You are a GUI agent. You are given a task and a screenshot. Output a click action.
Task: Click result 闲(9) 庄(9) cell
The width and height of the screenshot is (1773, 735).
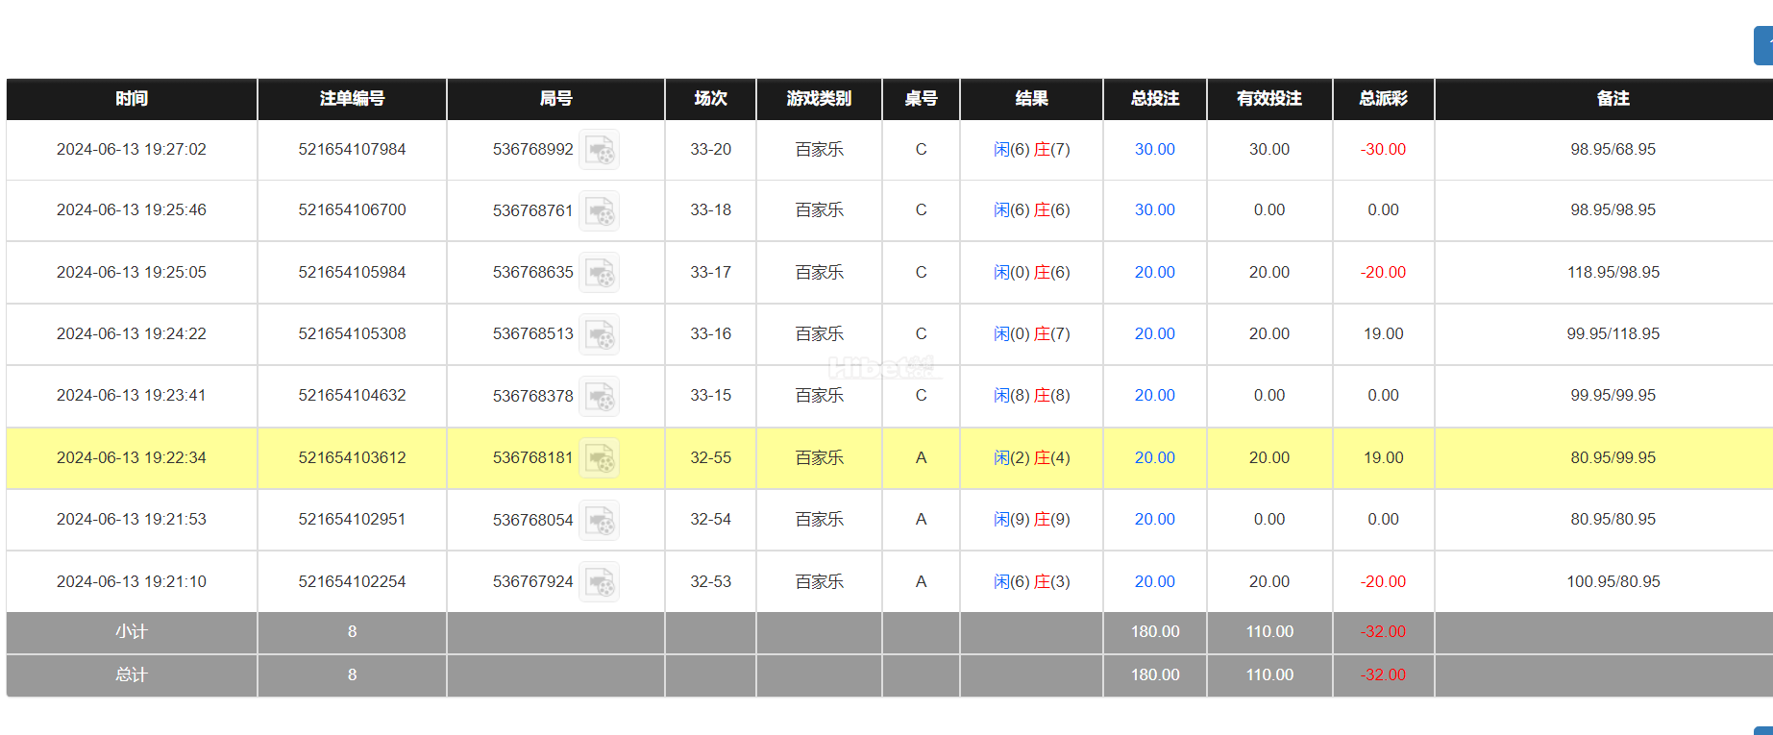1031,519
